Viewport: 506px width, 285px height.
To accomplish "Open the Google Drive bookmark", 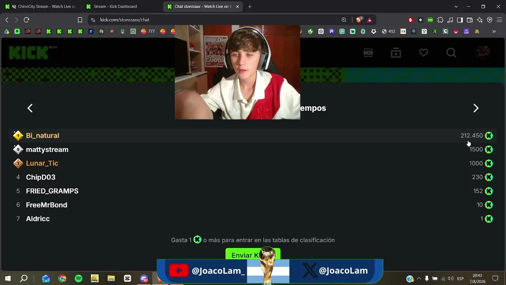I will pyautogui.click(x=7, y=31).
